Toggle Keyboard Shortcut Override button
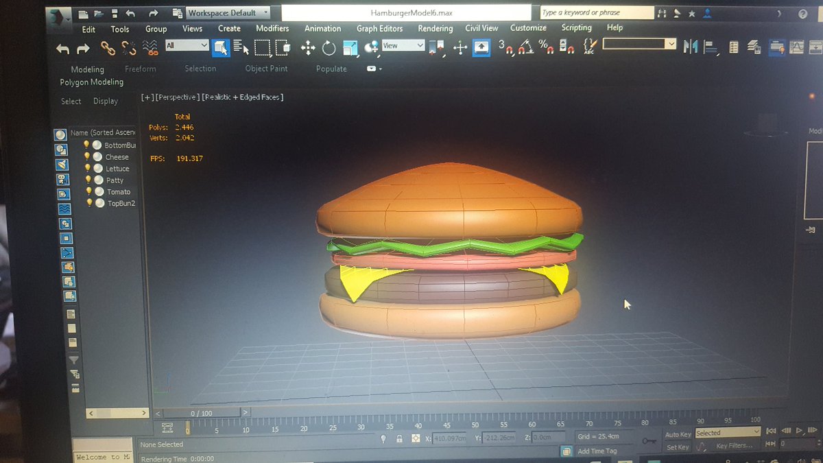823x463 pixels. coord(481,47)
